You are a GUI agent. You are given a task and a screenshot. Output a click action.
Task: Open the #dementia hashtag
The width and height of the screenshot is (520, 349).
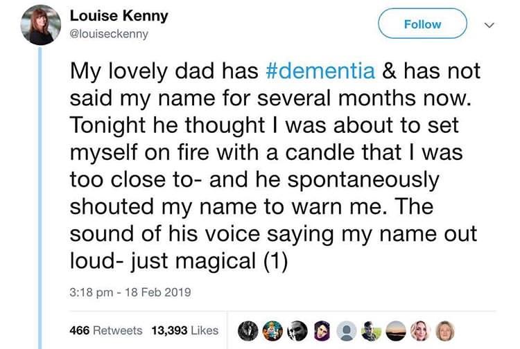pos(320,71)
